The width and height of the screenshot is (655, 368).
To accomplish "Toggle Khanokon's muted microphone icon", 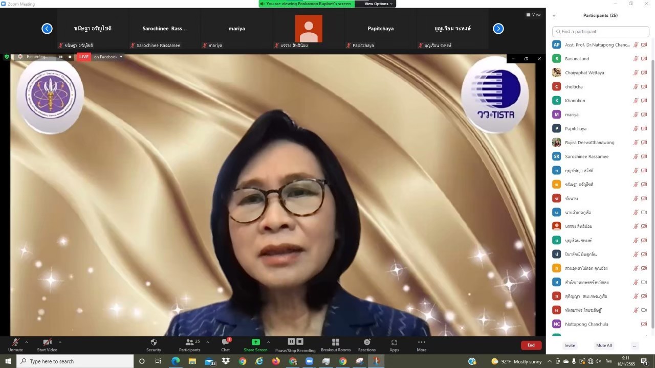I will click(636, 101).
